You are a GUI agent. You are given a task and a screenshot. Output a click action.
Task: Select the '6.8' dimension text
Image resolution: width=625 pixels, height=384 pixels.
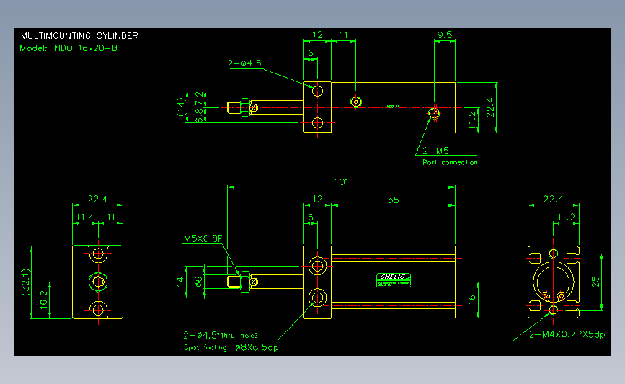click(199, 115)
